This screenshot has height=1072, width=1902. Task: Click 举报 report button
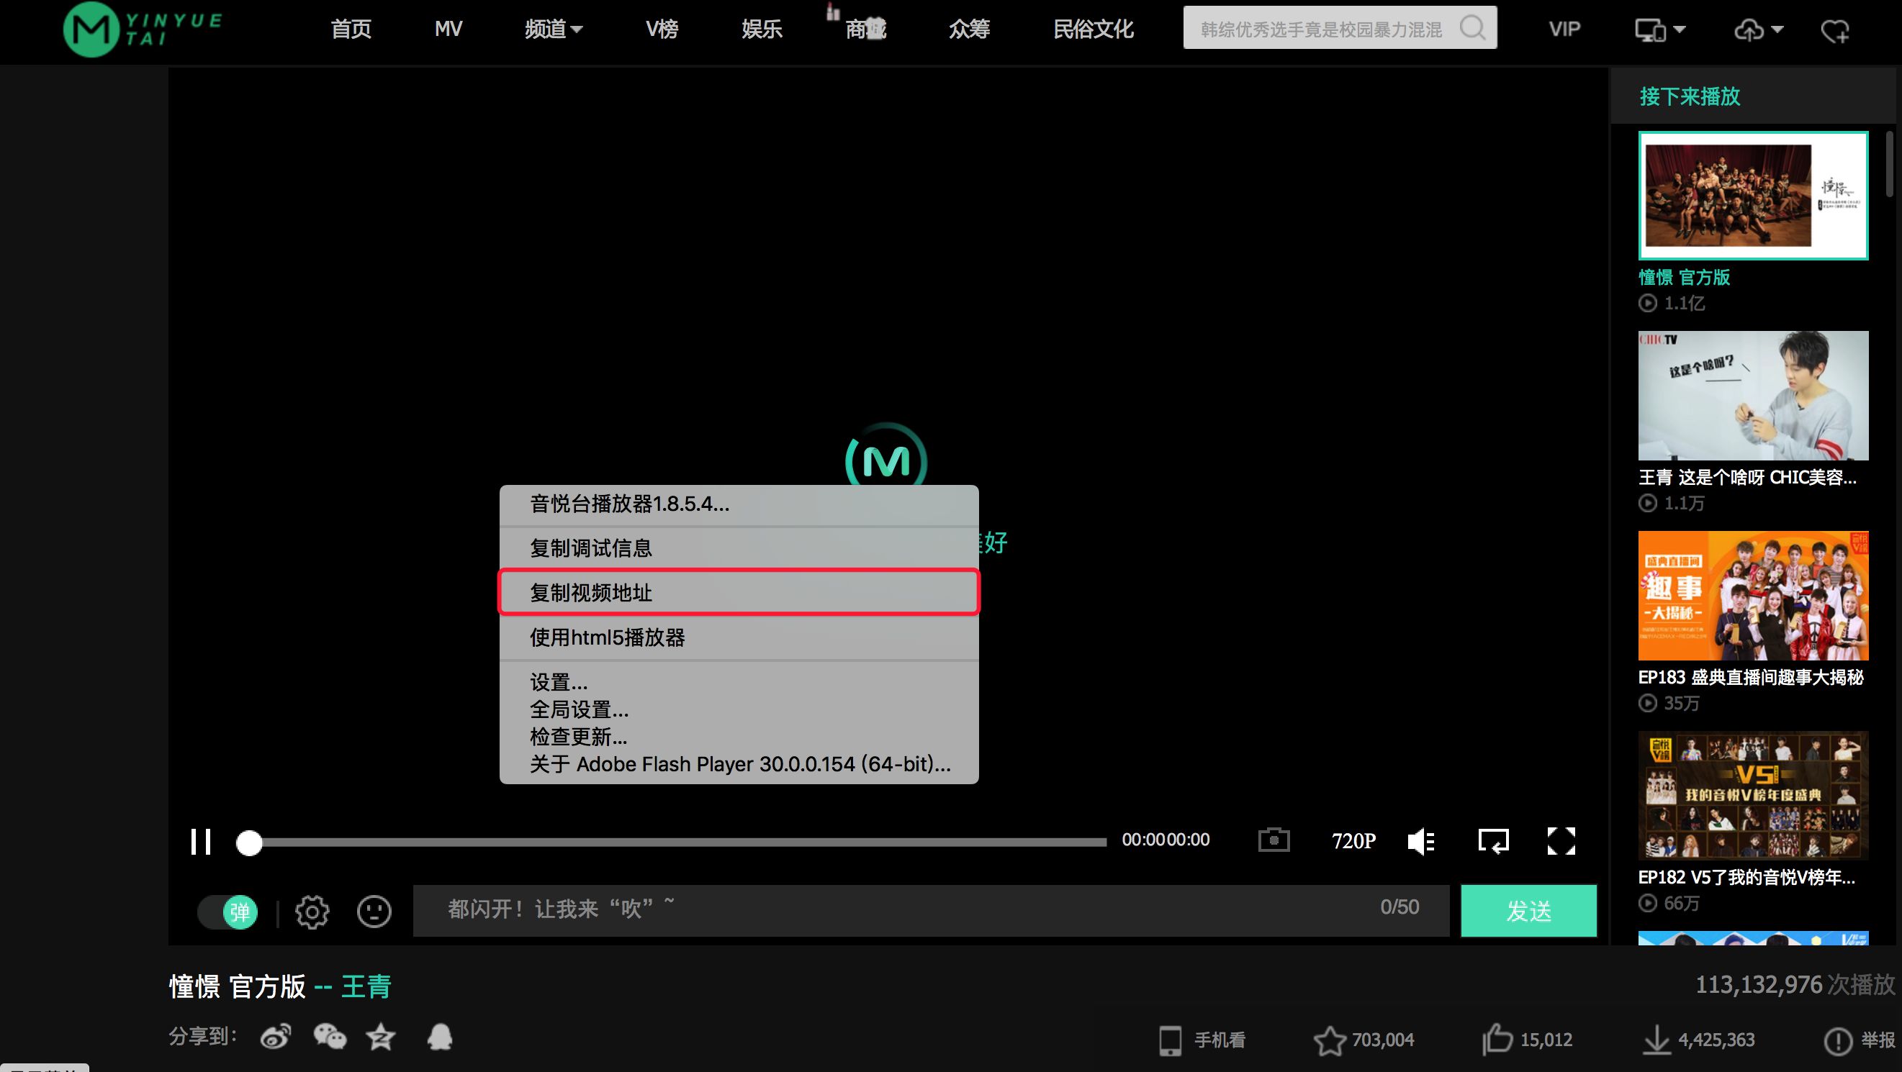(1860, 1040)
